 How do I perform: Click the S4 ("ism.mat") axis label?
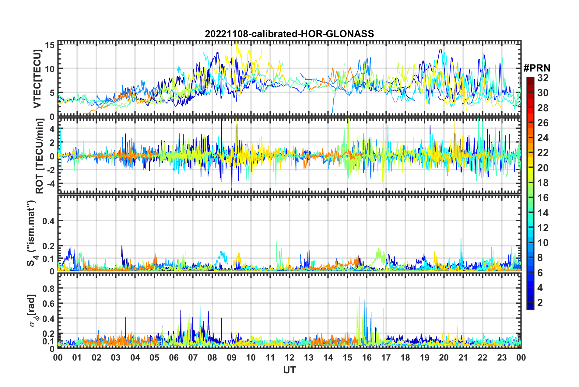(x=32, y=233)
